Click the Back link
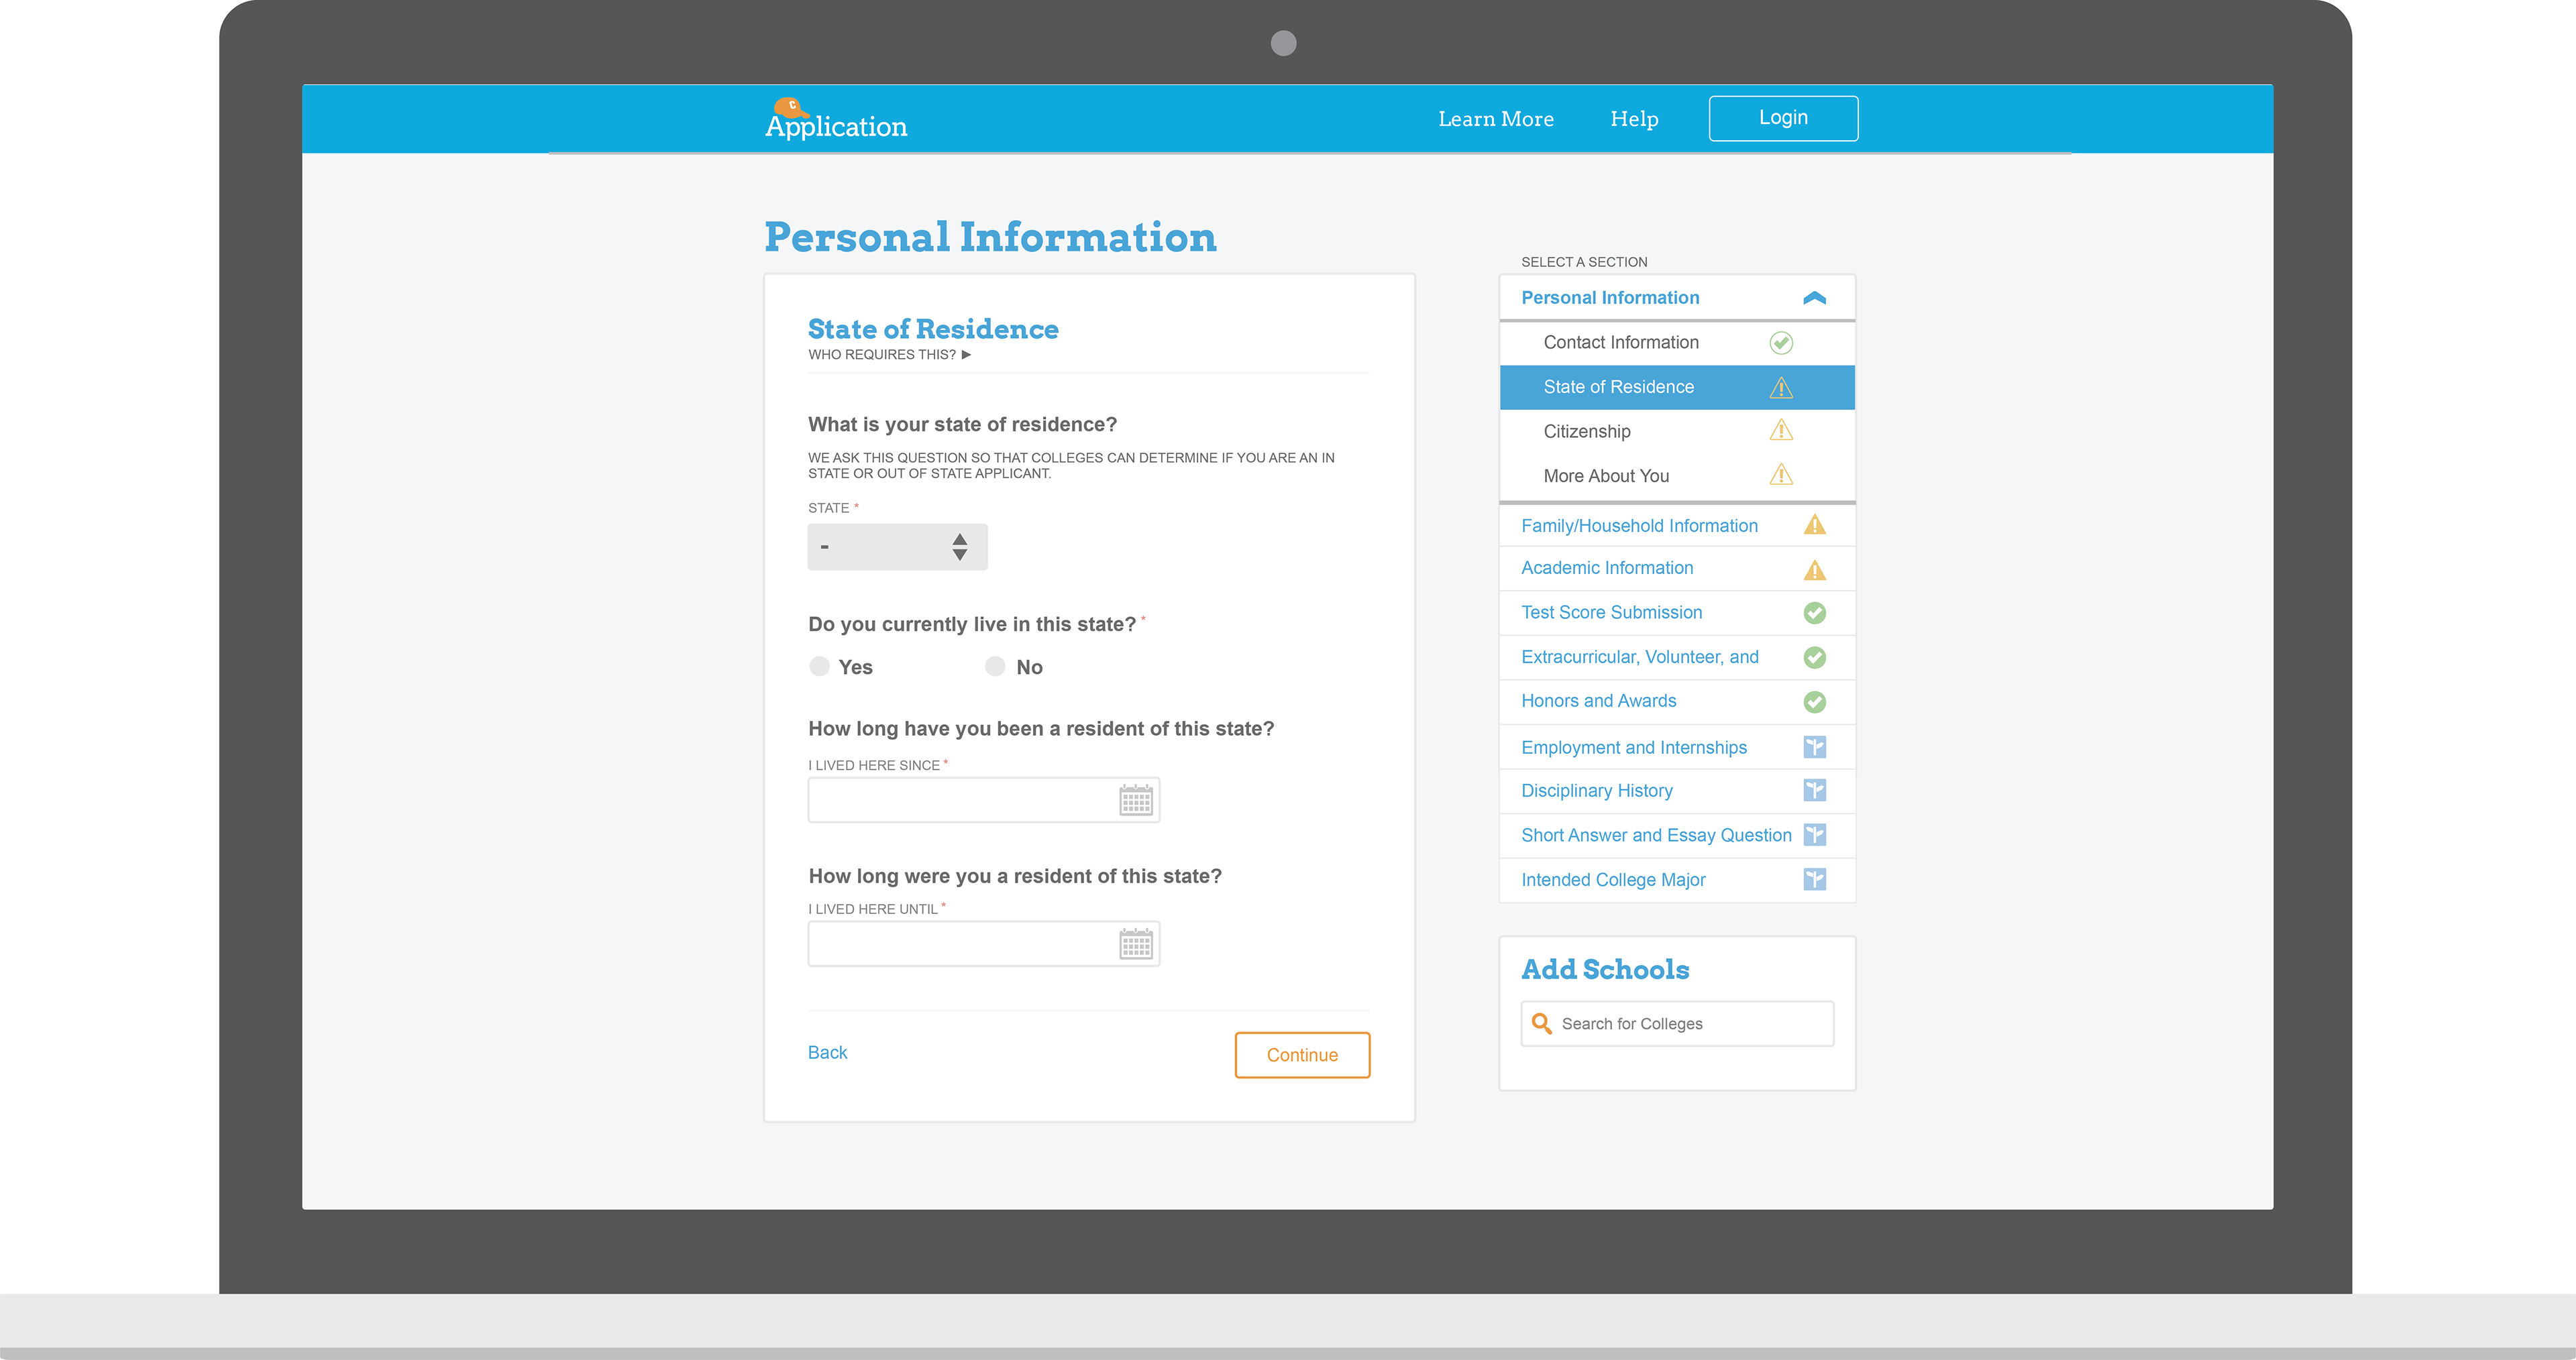 coord(827,1052)
